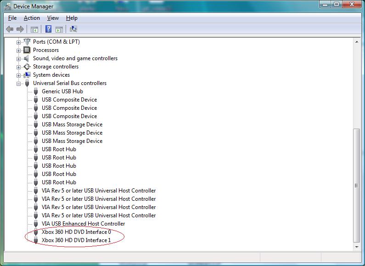Image resolution: width=365 pixels, height=266 pixels.
Task: Select VIA USB Enhanced Host Controller
Action: click(84, 224)
